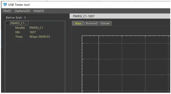Image resolution: width=171 pixels, height=94 pixels.
Task: Switch to the Protocol tab
Action: pos(91,23)
